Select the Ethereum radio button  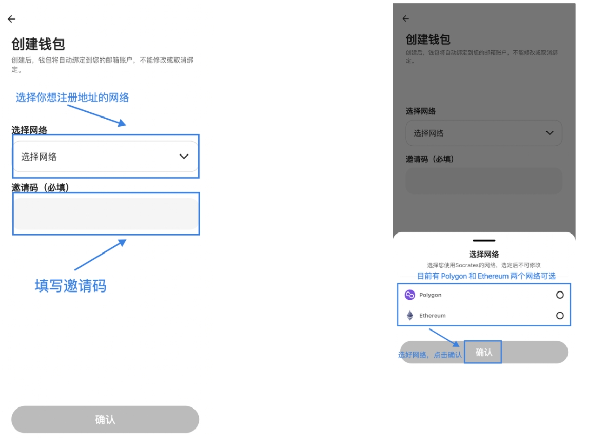(x=560, y=316)
